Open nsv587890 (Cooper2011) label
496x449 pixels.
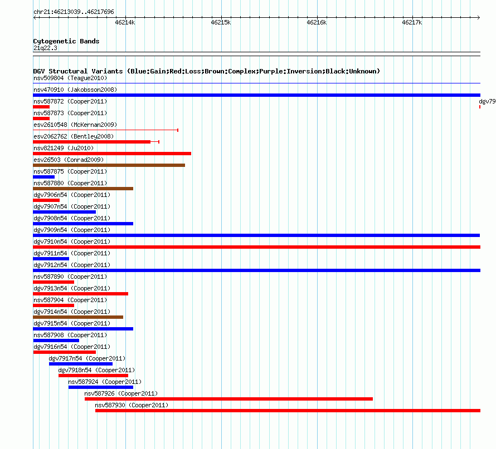[x=70, y=277]
